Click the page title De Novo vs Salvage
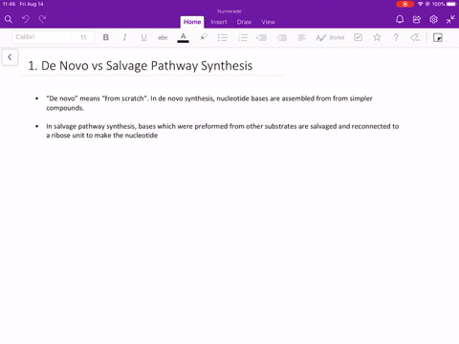The image size is (459, 344). [141, 66]
